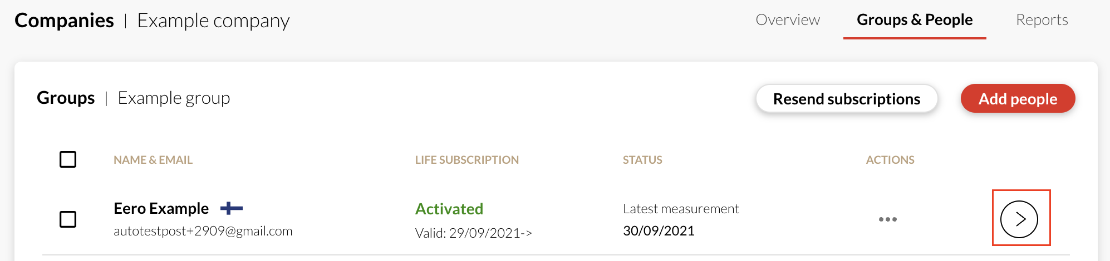Click the Status column header
This screenshot has height=261, width=1110.
coord(642,160)
